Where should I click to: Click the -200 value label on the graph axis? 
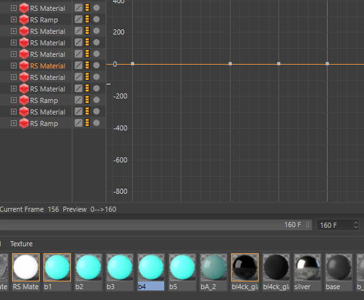(x=120, y=96)
